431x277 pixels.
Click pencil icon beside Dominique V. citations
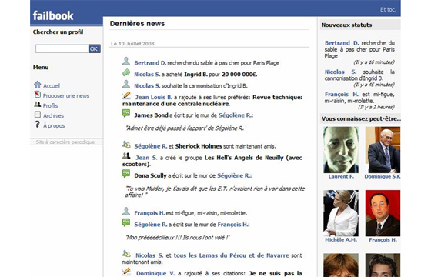click(x=126, y=272)
